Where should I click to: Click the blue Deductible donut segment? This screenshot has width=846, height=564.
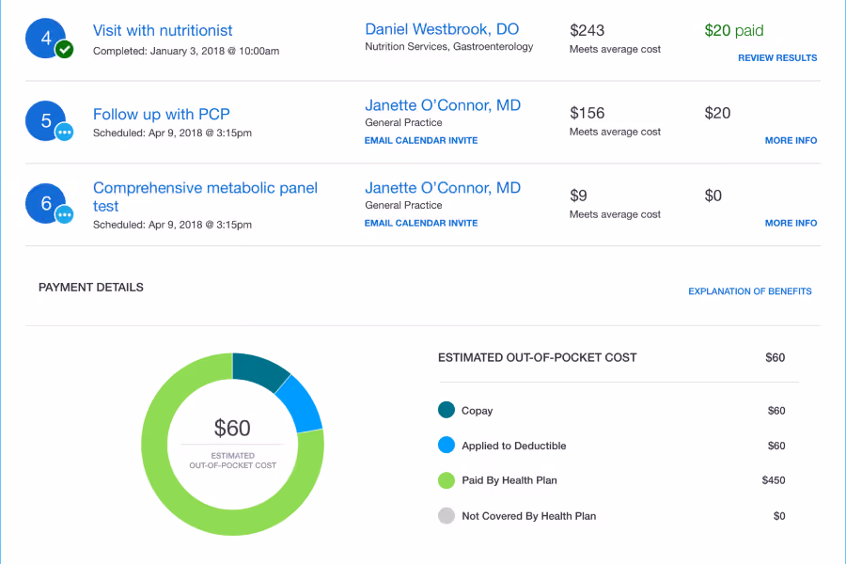(x=300, y=406)
